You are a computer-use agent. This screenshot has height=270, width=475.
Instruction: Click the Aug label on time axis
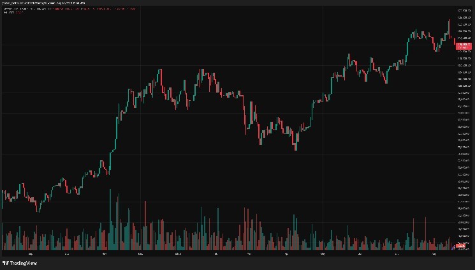[434, 253]
